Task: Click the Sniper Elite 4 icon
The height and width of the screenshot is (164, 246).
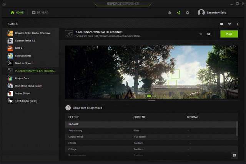Action: tap(10, 93)
